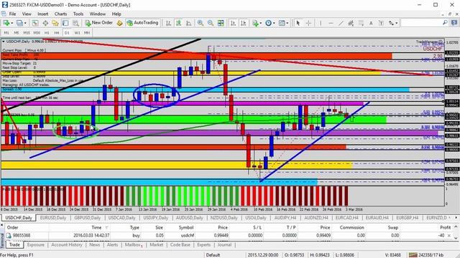Switch timeframe to M30

tap(37, 33)
